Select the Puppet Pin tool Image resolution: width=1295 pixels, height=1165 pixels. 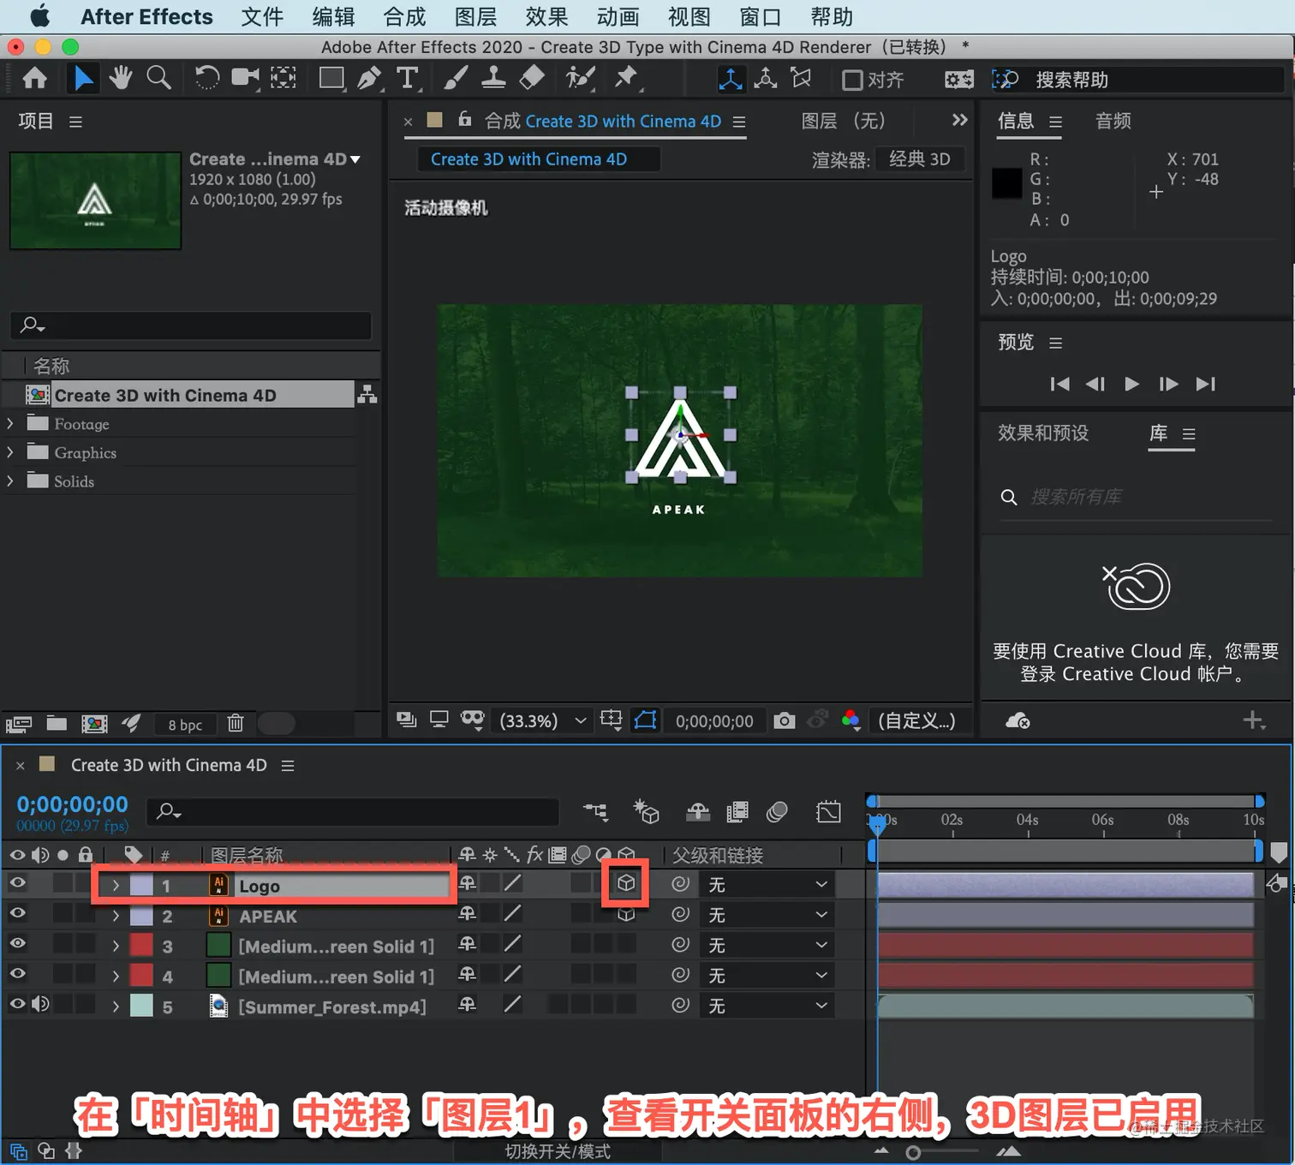627,79
